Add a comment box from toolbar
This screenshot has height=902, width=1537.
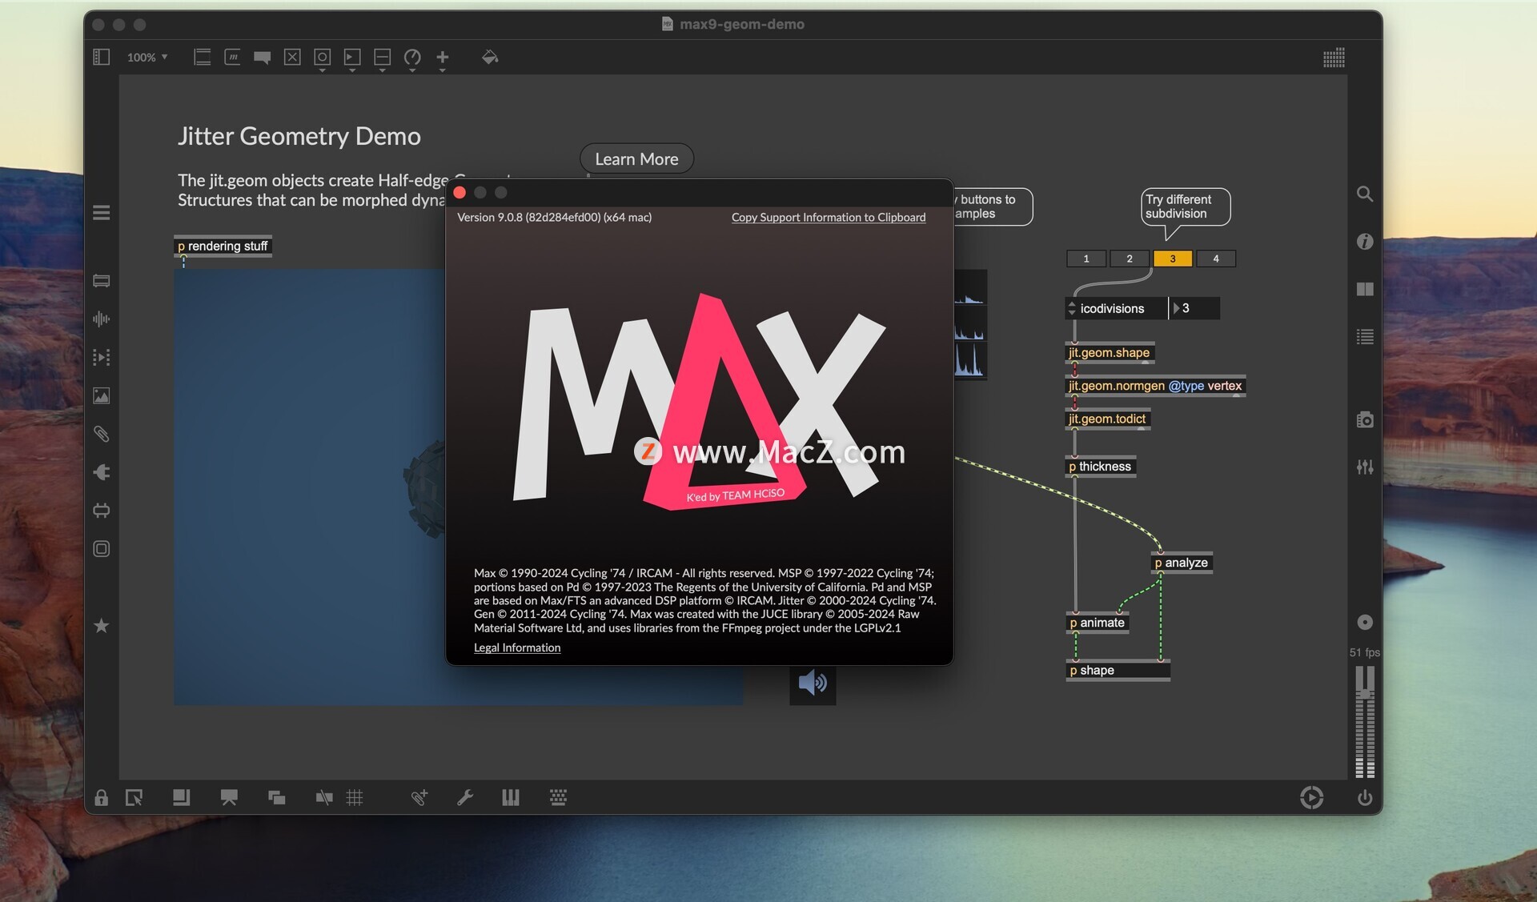click(x=262, y=57)
